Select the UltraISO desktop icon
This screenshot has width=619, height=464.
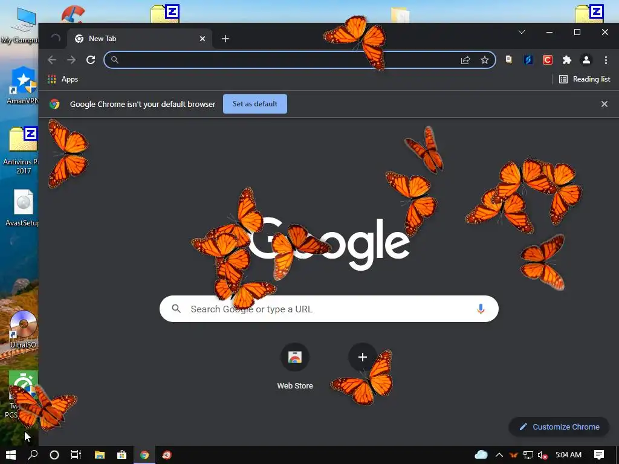tap(23, 330)
